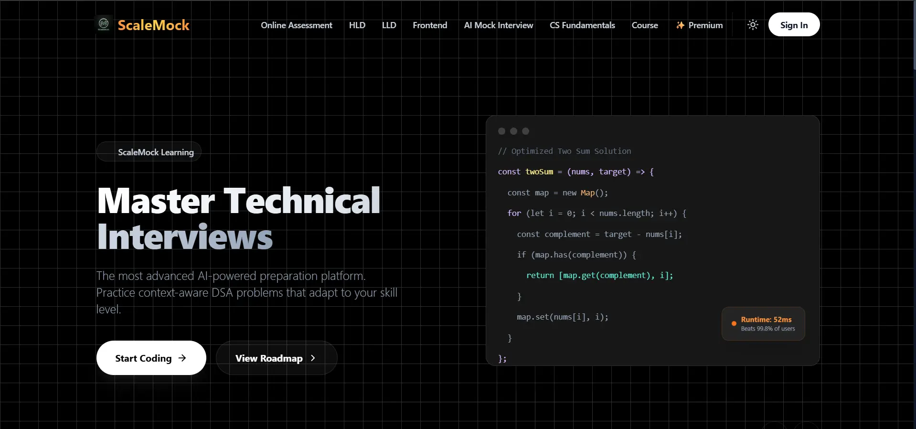This screenshot has height=429, width=916.
Task: Open AI Mock Interview from navbar
Action: point(498,25)
